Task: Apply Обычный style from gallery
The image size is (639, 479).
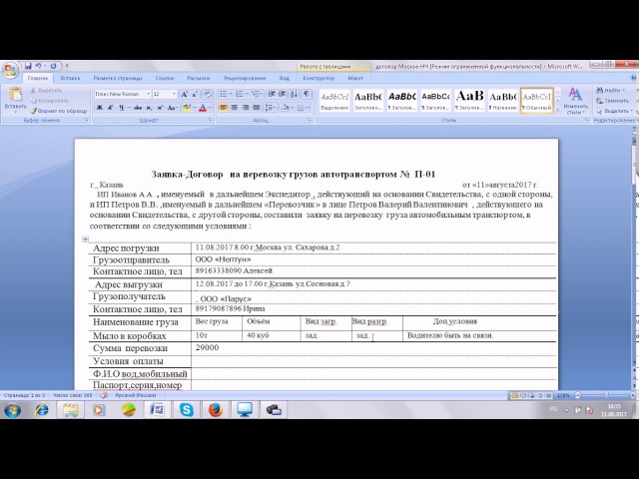Action: pyautogui.click(x=537, y=101)
